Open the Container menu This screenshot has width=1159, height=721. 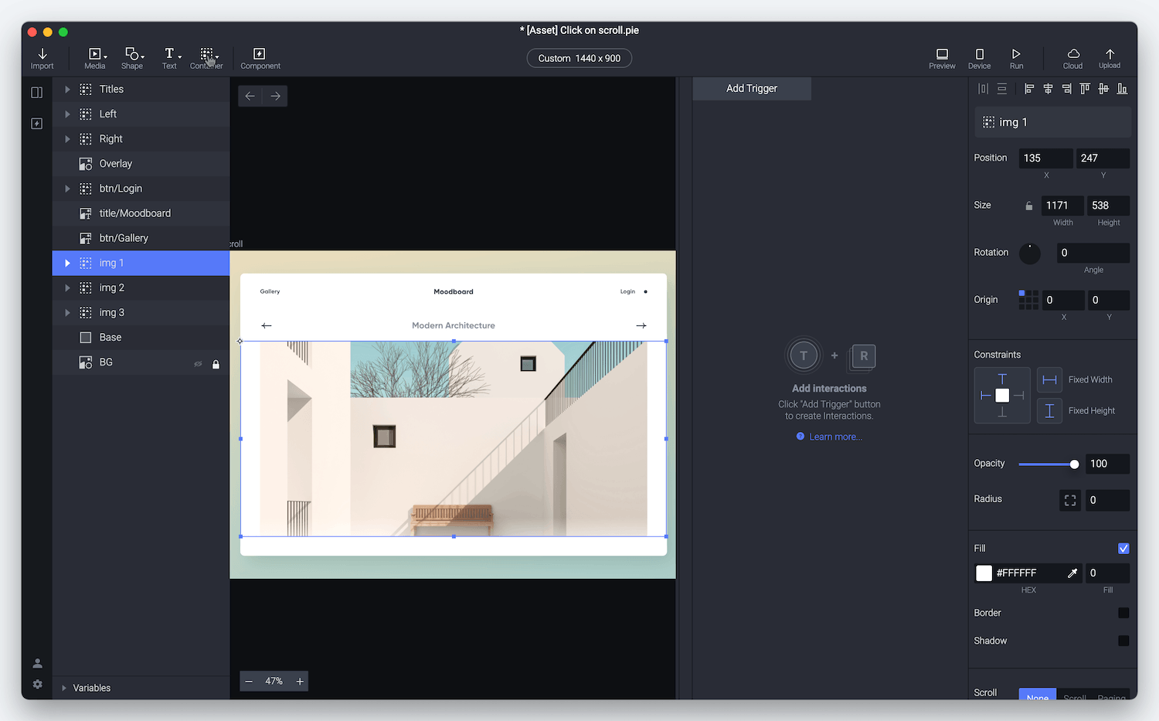(207, 58)
